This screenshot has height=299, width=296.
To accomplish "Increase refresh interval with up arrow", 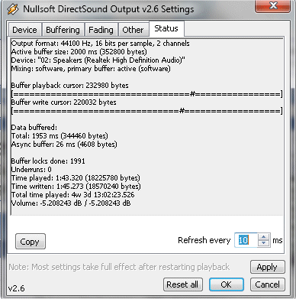I will point(264,237).
